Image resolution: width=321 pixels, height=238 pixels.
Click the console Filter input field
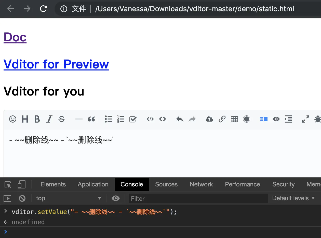coord(198,198)
